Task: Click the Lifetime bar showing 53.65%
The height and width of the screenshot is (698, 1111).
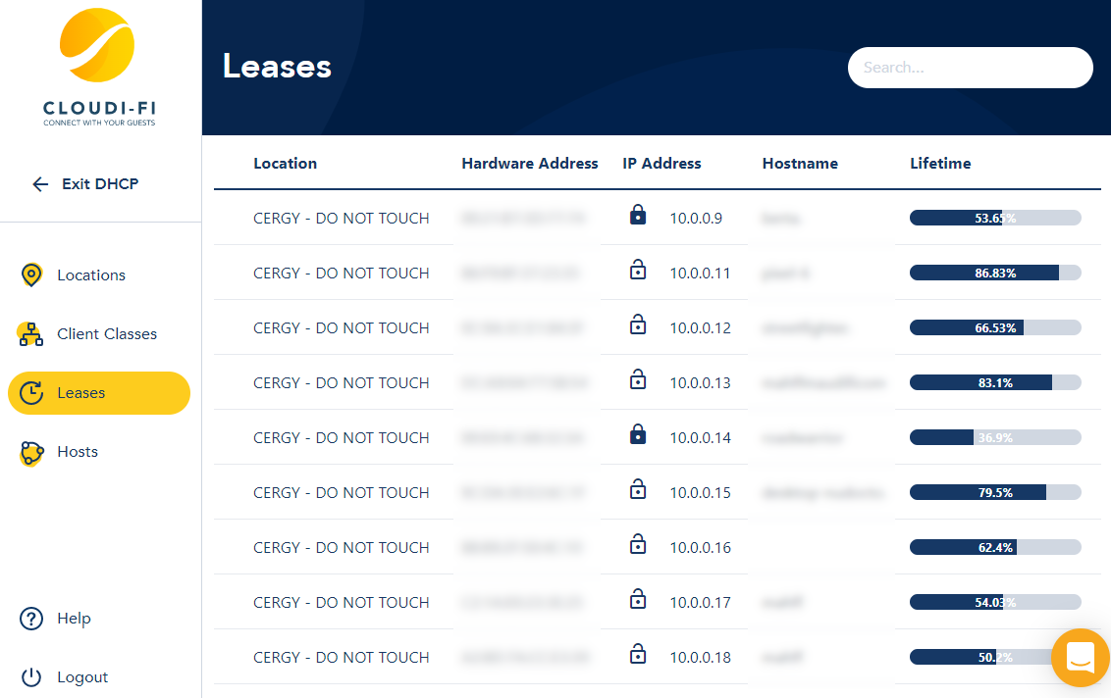Action: tap(995, 218)
